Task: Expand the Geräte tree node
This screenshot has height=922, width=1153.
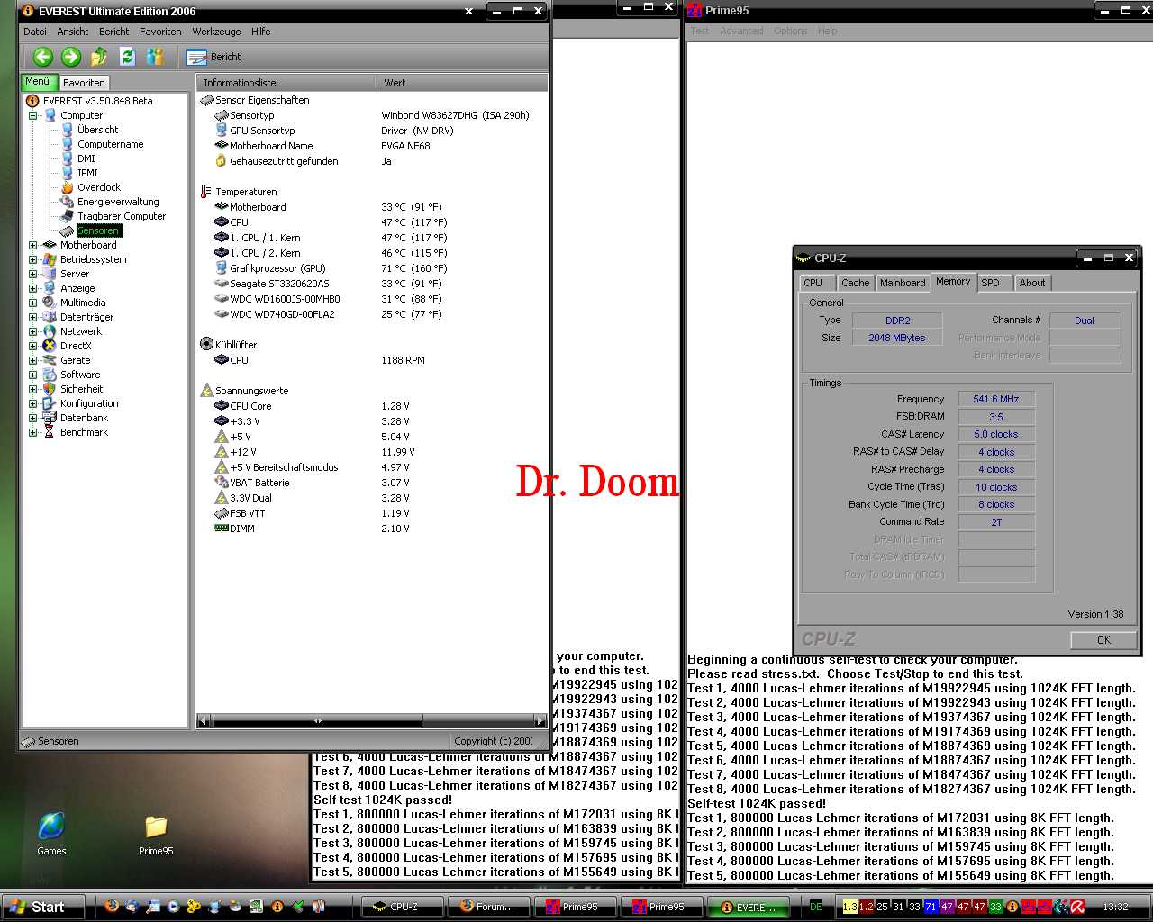Action: point(32,360)
